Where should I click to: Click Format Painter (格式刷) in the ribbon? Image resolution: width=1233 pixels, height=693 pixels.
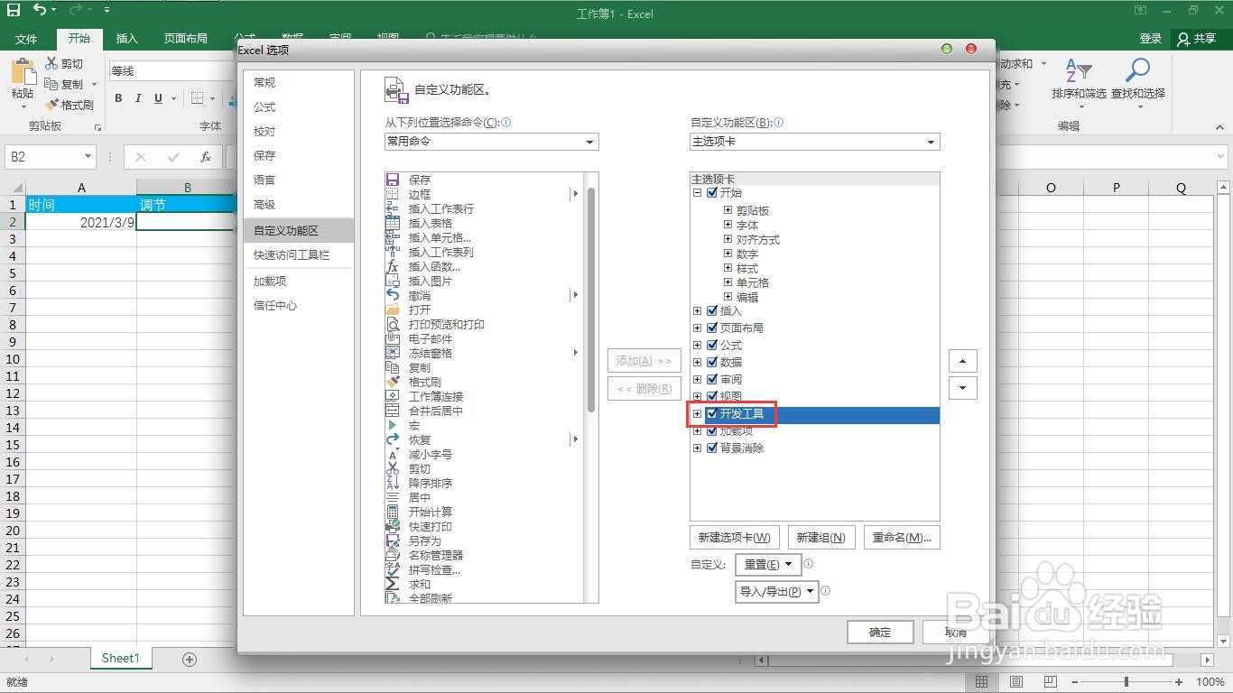(x=70, y=105)
